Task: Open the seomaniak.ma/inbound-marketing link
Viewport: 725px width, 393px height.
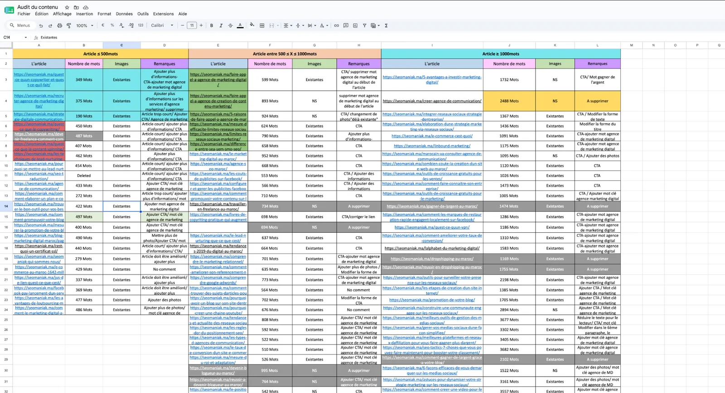Action: tap(432, 146)
